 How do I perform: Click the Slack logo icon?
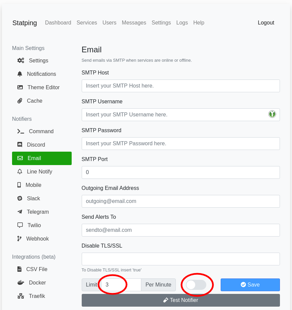click(20, 199)
